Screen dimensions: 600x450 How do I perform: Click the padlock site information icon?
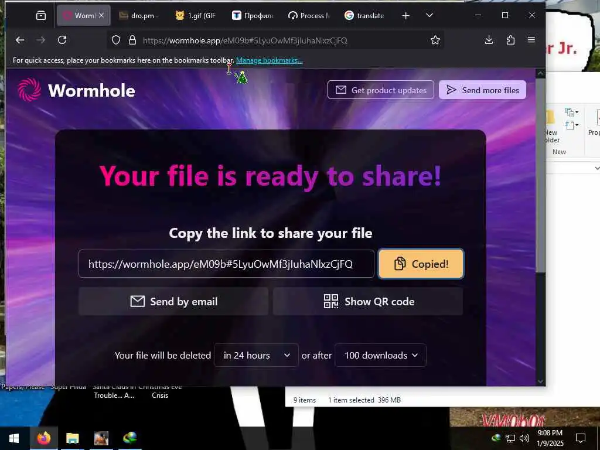click(x=132, y=40)
